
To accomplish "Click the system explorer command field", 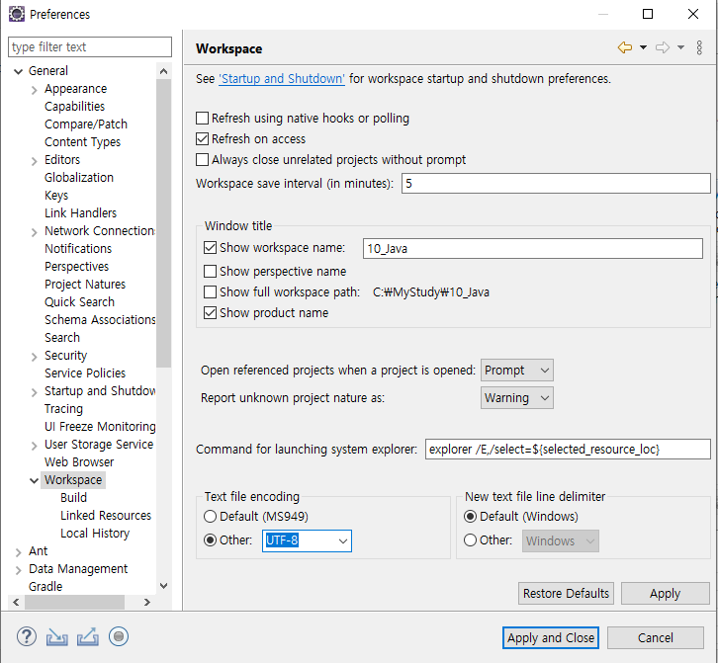I will point(568,450).
